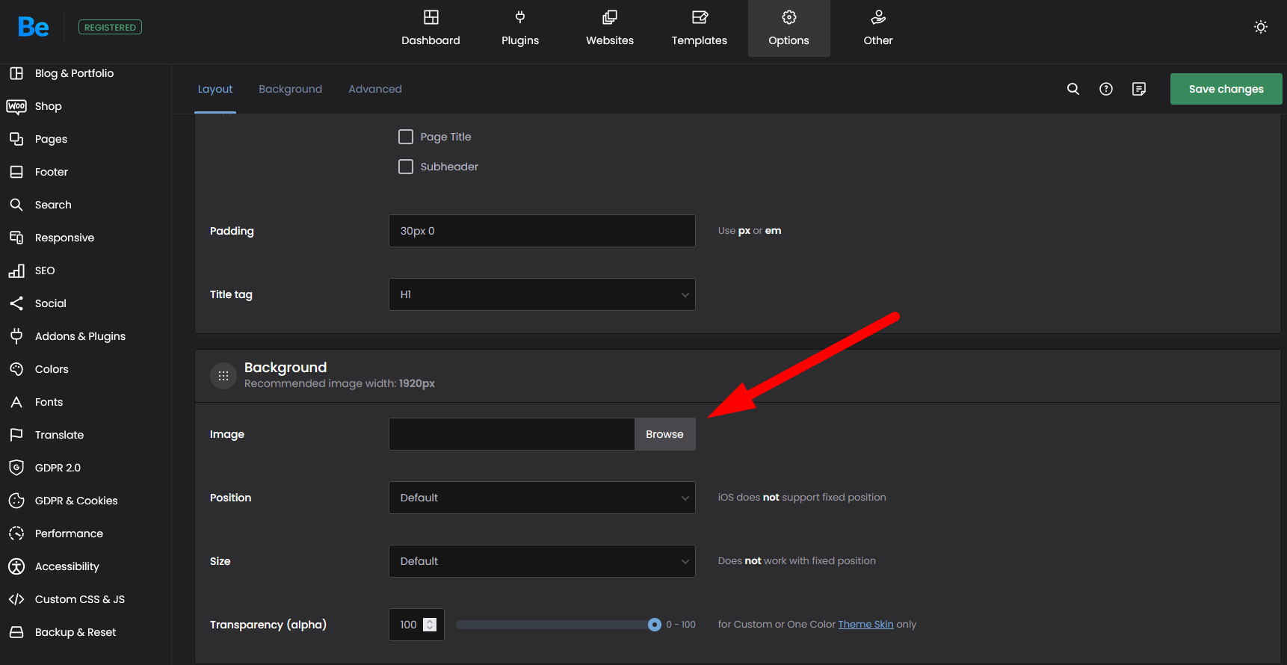Switch to the Layout tab
Viewport: 1287px width, 665px height.
point(215,89)
